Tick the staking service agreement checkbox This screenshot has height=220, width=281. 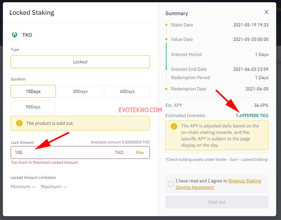(x=170, y=184)
